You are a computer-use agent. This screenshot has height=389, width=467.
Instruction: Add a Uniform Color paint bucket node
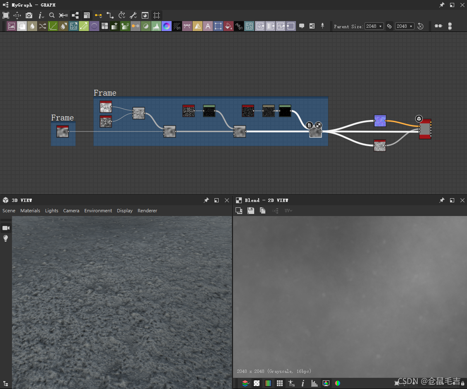229,26
